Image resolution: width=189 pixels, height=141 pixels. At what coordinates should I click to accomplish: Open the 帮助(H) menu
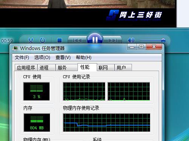point(84,58)
